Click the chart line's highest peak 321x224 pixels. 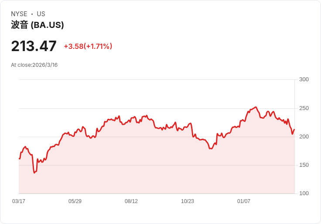(256, 107)
